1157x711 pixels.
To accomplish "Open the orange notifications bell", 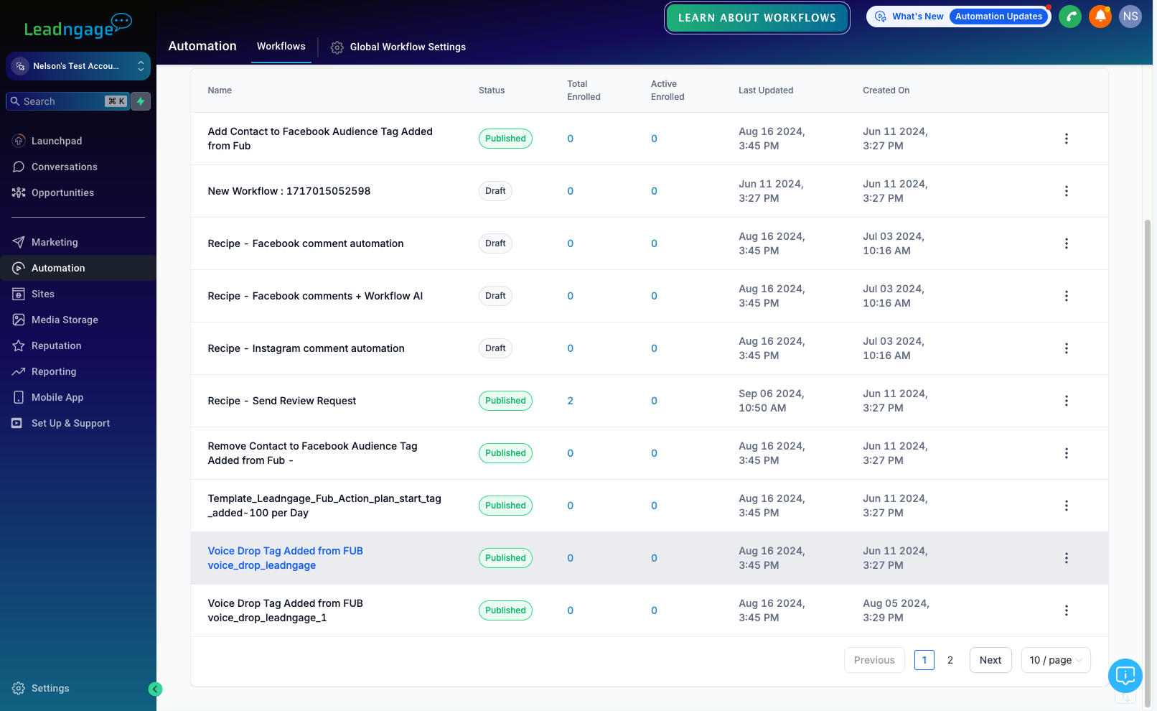I will pyautogui.click(x=1100, y=17).
